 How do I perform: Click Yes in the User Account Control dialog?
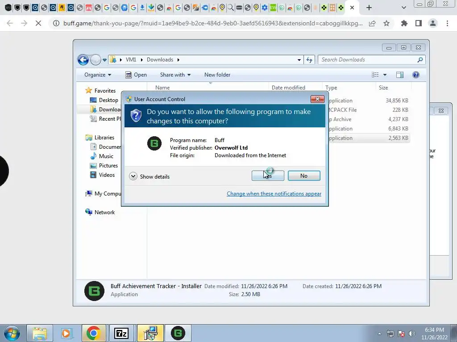pyautogui.click(x=268, y=175)
